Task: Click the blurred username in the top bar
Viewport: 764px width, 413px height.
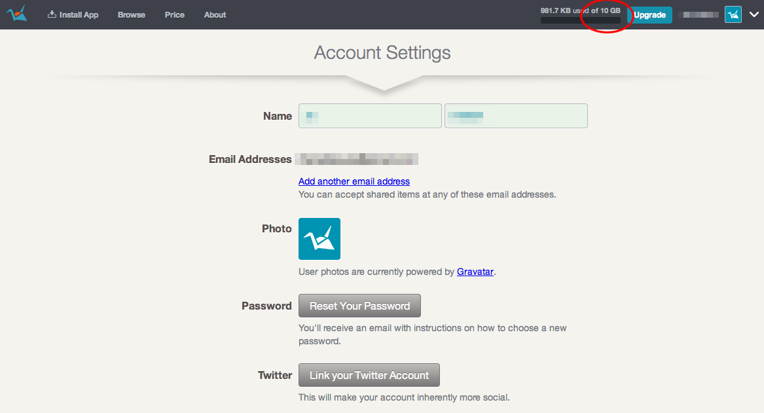Action: [700, 14]
